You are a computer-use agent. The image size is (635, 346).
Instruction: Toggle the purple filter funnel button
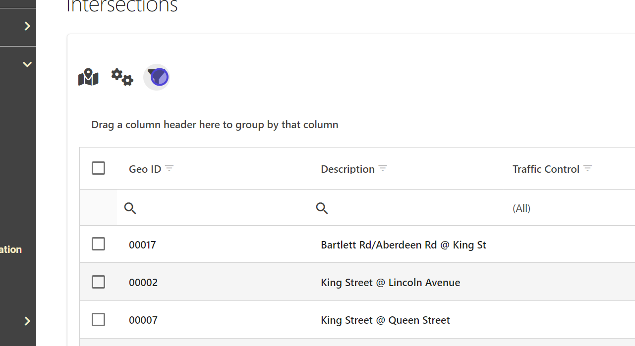(x=157, y=77)
